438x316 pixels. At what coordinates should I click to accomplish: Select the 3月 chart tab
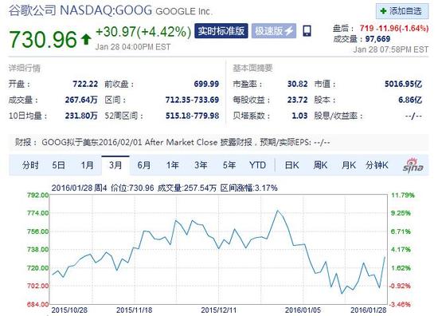tap(115, 165)
